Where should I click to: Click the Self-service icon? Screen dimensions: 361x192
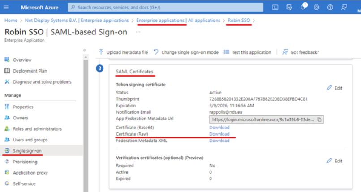tap(7, 183)
